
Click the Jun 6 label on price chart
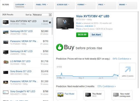tap(101, 78)
